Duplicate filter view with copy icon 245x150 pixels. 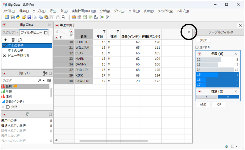[20, 40]
